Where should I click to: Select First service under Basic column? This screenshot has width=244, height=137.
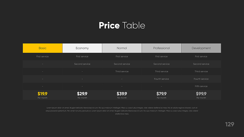[43, 57]
